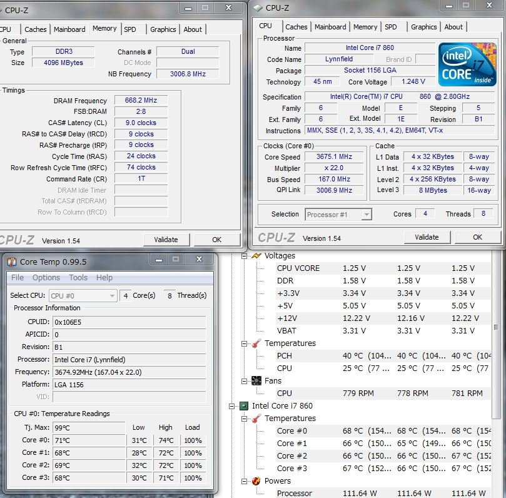Viewport: 506px width, 498px height.
Task: Open the Processor #1 selection dropdown
Action: click(338, 215)
